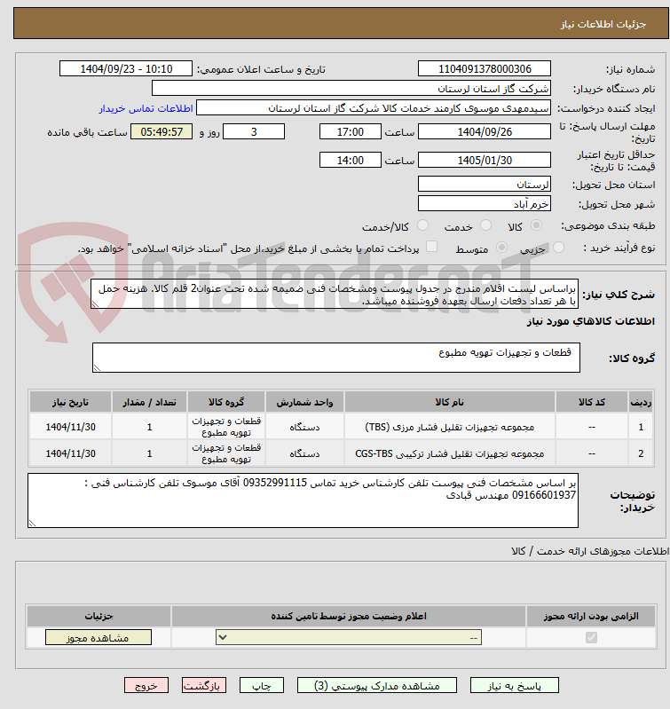The width and height of the screenshot is (670, 709).
Task: Toggle the 'الزامی بودن ارائه مجوز' checkbox
Action: [x=591, y=637]
